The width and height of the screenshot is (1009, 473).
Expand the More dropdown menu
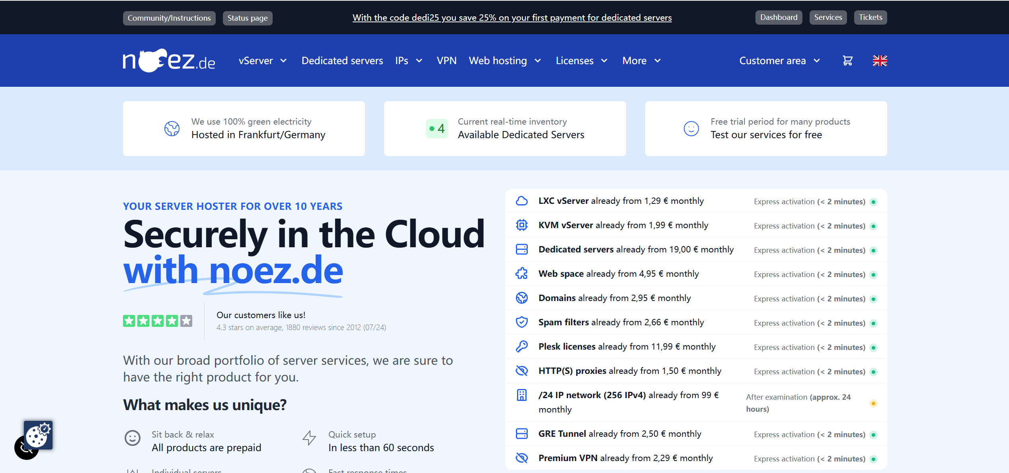click(x=642, y=61)
